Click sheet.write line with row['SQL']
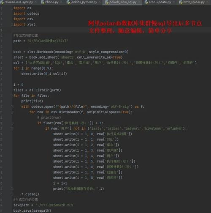 (86, 139)
